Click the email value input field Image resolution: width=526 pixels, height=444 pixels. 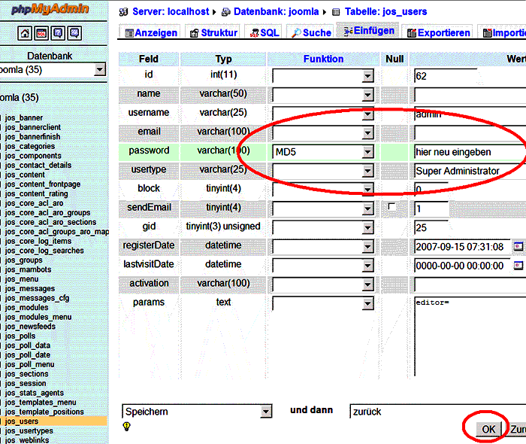click(470, 132)
